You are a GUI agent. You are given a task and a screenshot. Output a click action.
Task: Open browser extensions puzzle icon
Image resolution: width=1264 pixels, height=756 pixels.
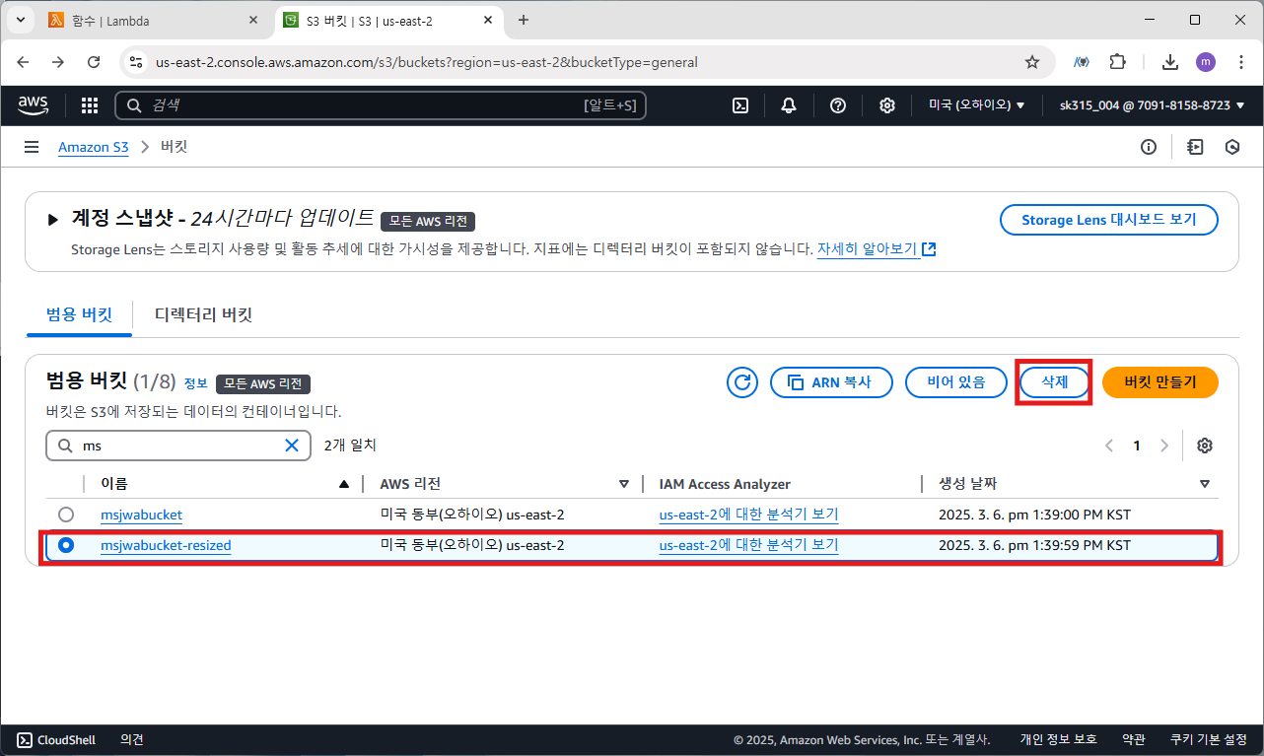pyautogui.click(x=1117, y=62)
